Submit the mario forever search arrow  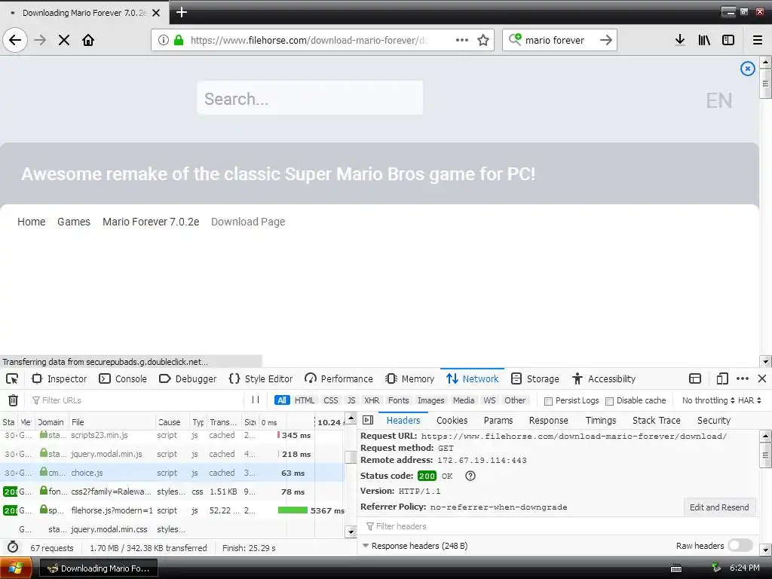[x=606, y=40]
